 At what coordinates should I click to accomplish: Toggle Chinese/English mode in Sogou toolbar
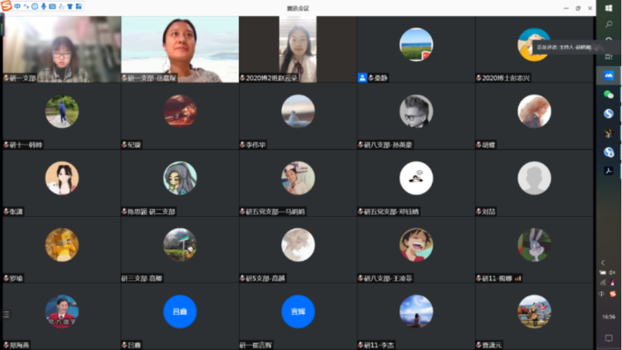17,7
